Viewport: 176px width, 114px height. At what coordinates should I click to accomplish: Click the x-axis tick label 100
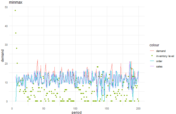75,108
